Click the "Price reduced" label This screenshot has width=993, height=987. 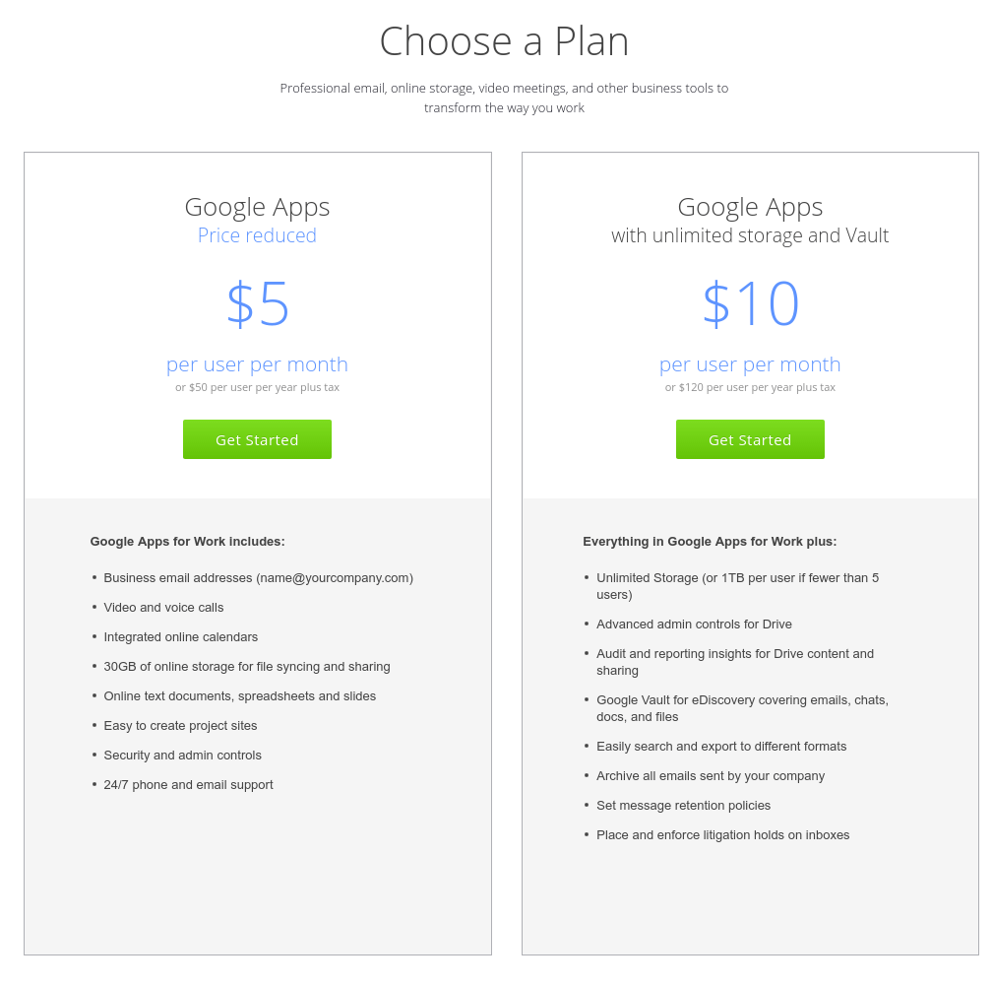[257, 235]
